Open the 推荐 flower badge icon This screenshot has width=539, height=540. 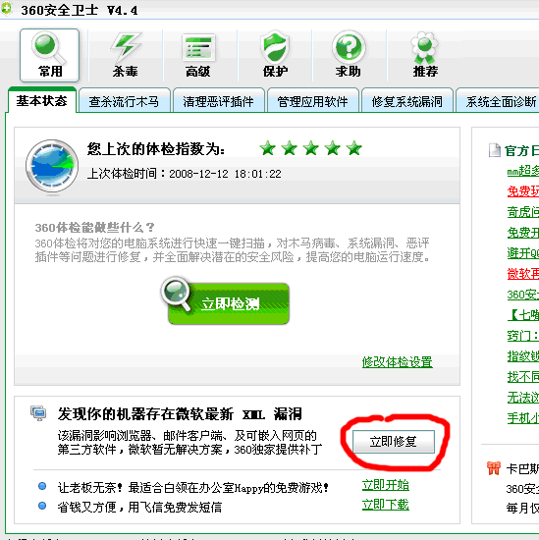point(425,54)
